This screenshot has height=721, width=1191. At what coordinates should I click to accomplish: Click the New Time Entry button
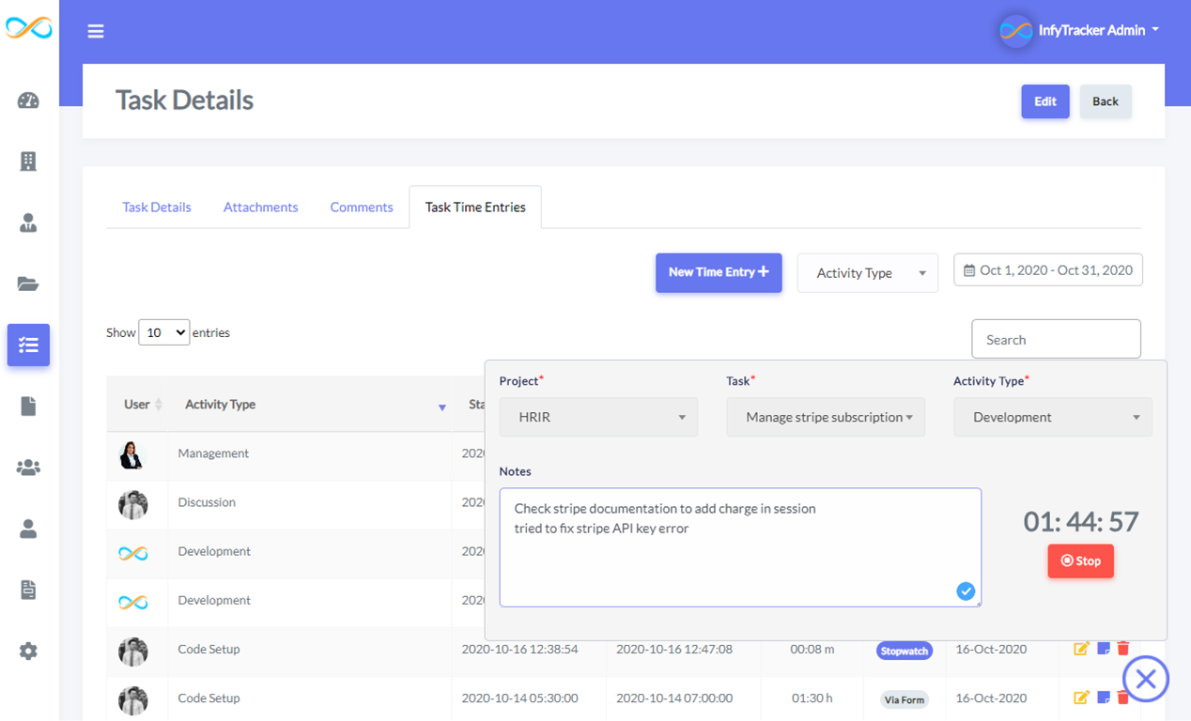tap(719, 272)
